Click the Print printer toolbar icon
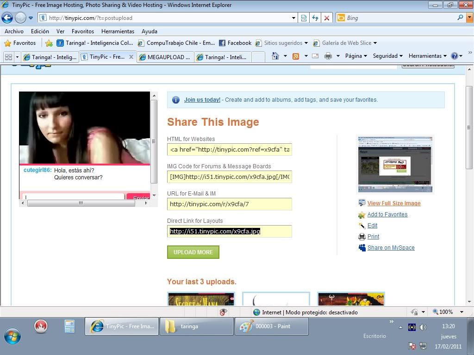Screen dimensions: 474x355 tap(328, 56)
